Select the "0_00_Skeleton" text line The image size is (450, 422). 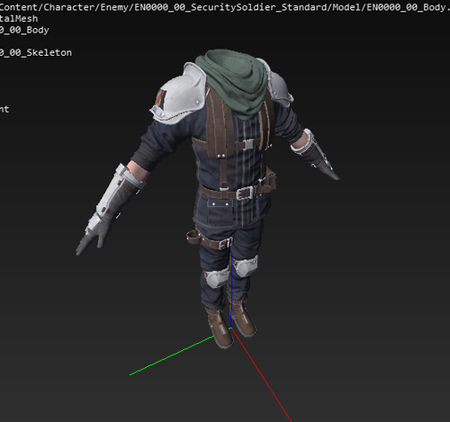(36, 53)
